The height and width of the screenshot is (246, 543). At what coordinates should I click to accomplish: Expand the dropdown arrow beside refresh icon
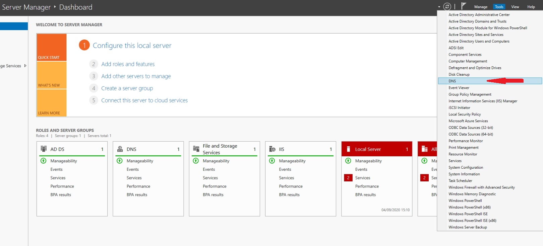(x=439, y=7)
